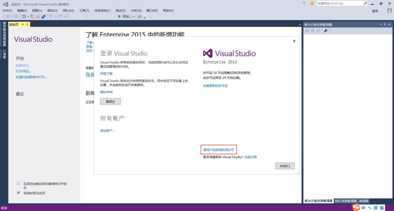Open the 调试(D) menu
Viewport: 394px width, 211px height.
coord(52,10)
